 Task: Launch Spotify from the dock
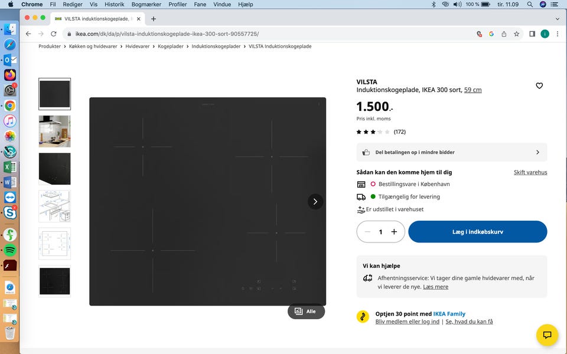[10, 250]
